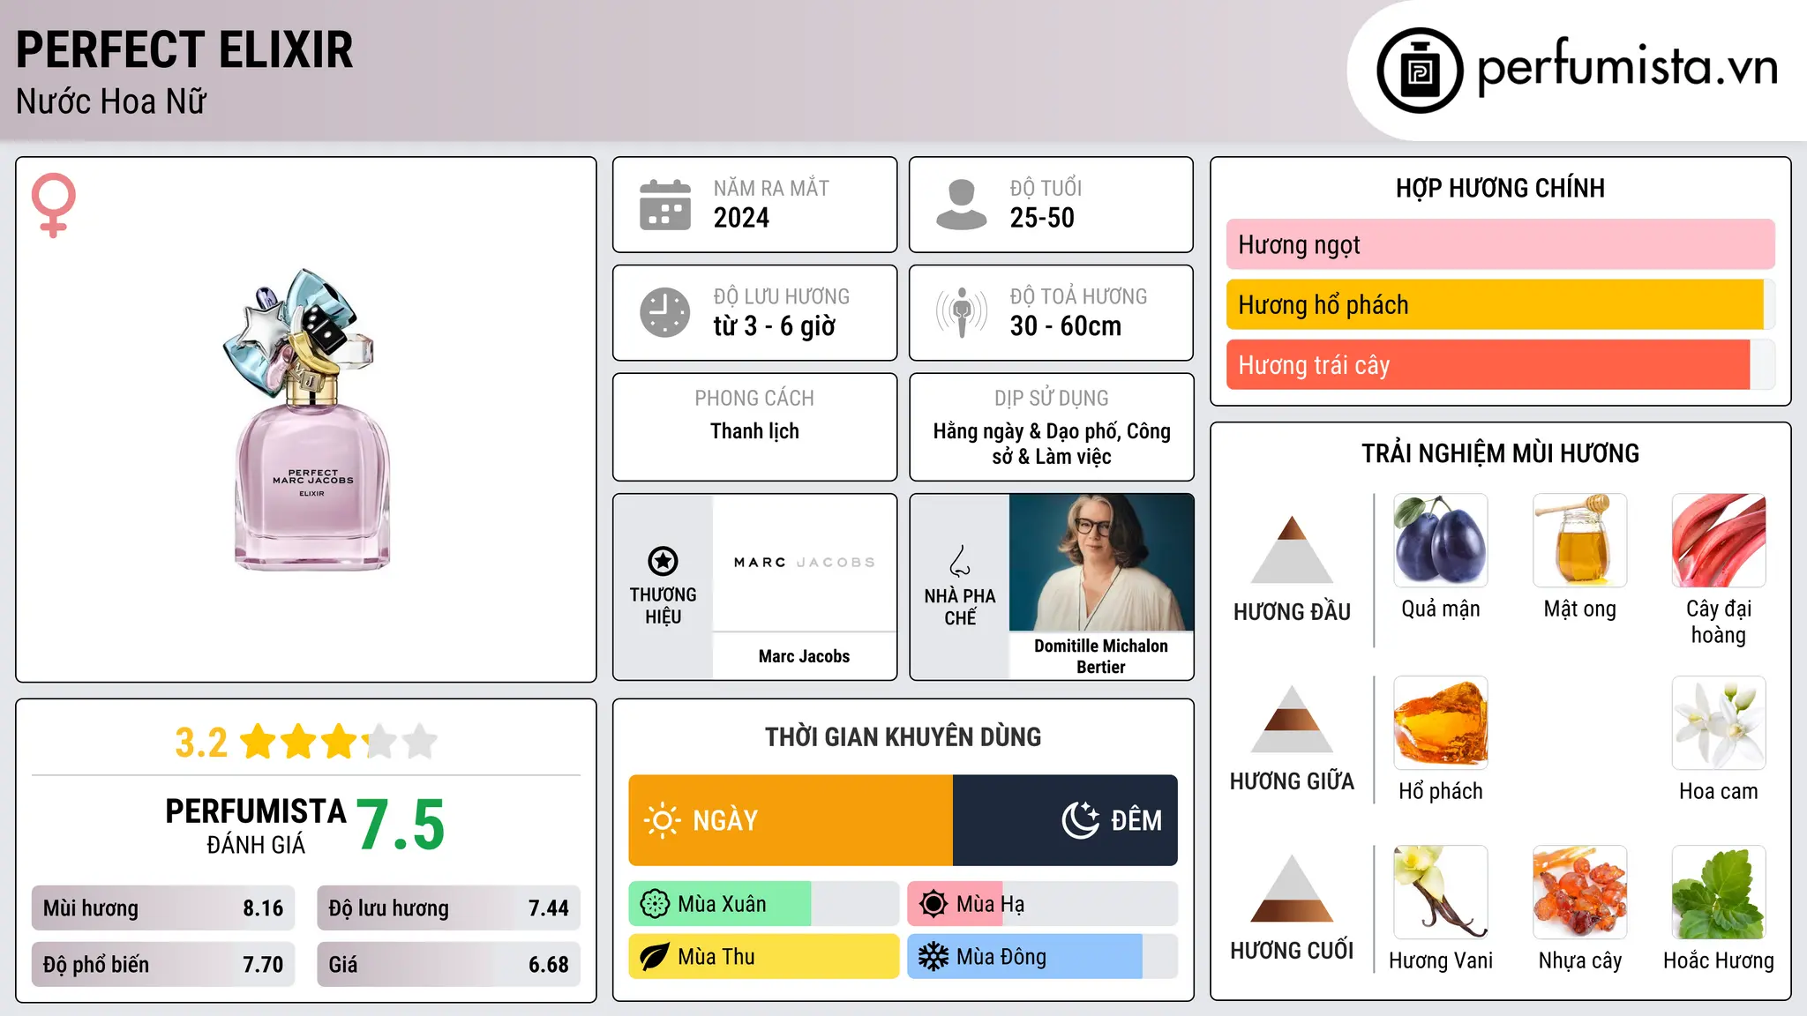Click the person icon beside Độ tuổi
1807x1016 pixels.
(962, 205)
